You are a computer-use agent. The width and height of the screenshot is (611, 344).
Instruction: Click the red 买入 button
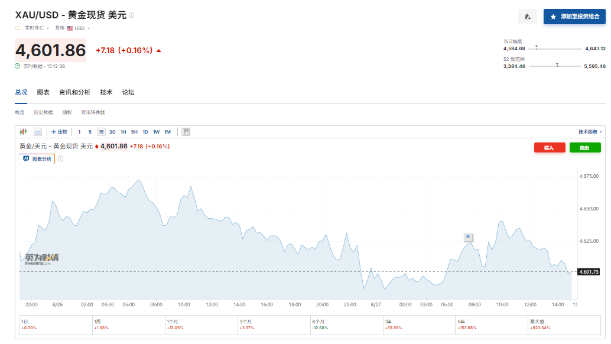[x=550, y=148]
